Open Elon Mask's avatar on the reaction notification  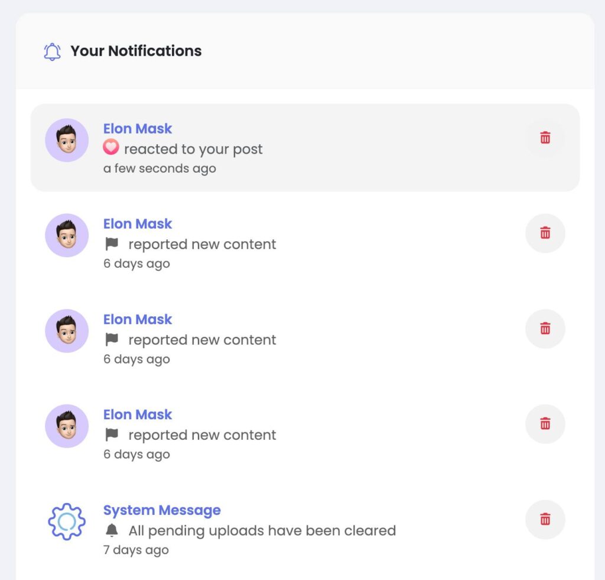click(67, 140)
